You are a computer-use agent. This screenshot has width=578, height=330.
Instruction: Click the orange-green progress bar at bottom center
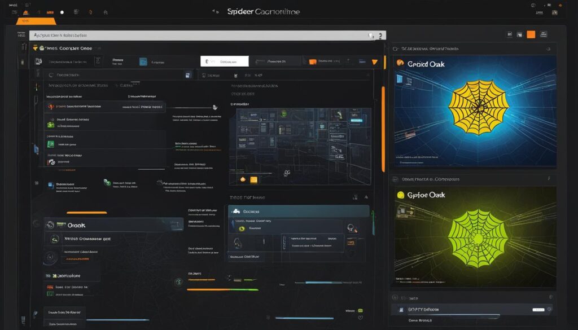(x=222, y=289)
